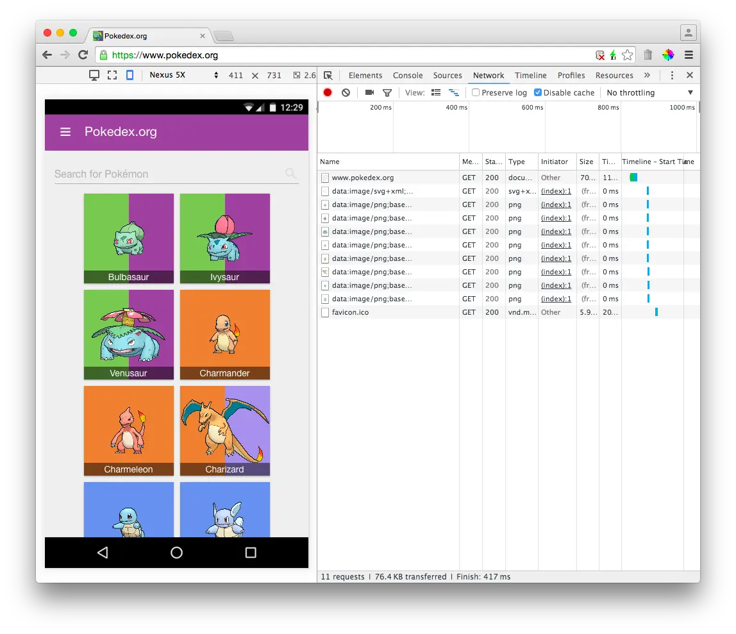Open the (index):1 initiator link for favicon row
This screenshot has width=736, height=634.
556,299
